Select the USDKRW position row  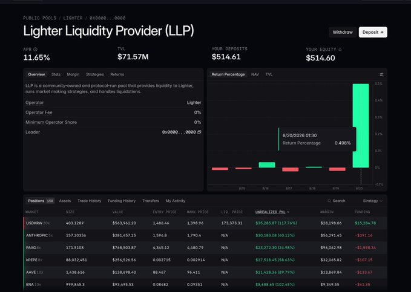click(205, 223)
